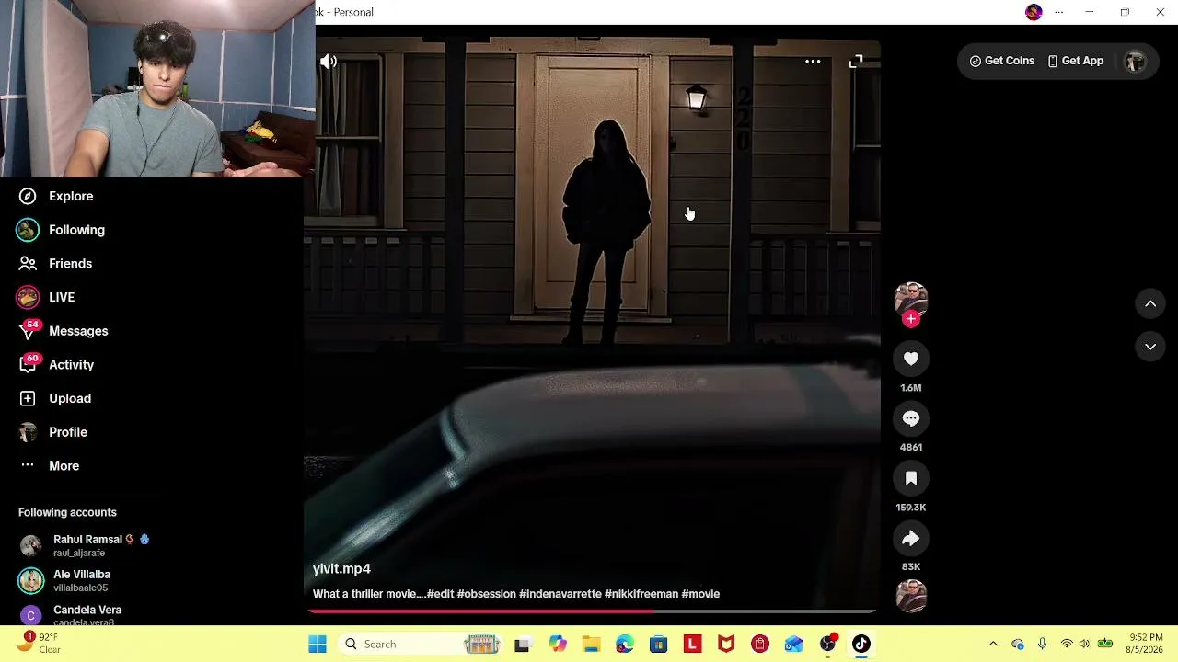Click the volume icon in system tray
Viewport: 1178px width, 662px height.
[x=1084, y=644]
